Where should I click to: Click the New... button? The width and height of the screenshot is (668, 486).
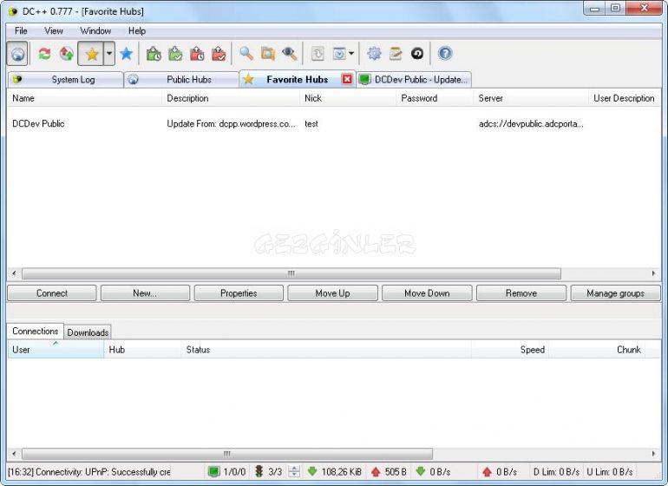point(145,293)
